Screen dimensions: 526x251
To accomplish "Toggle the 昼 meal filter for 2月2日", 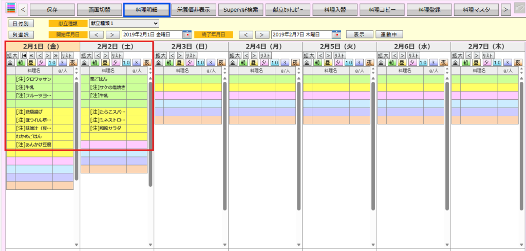I will point(105,62).
